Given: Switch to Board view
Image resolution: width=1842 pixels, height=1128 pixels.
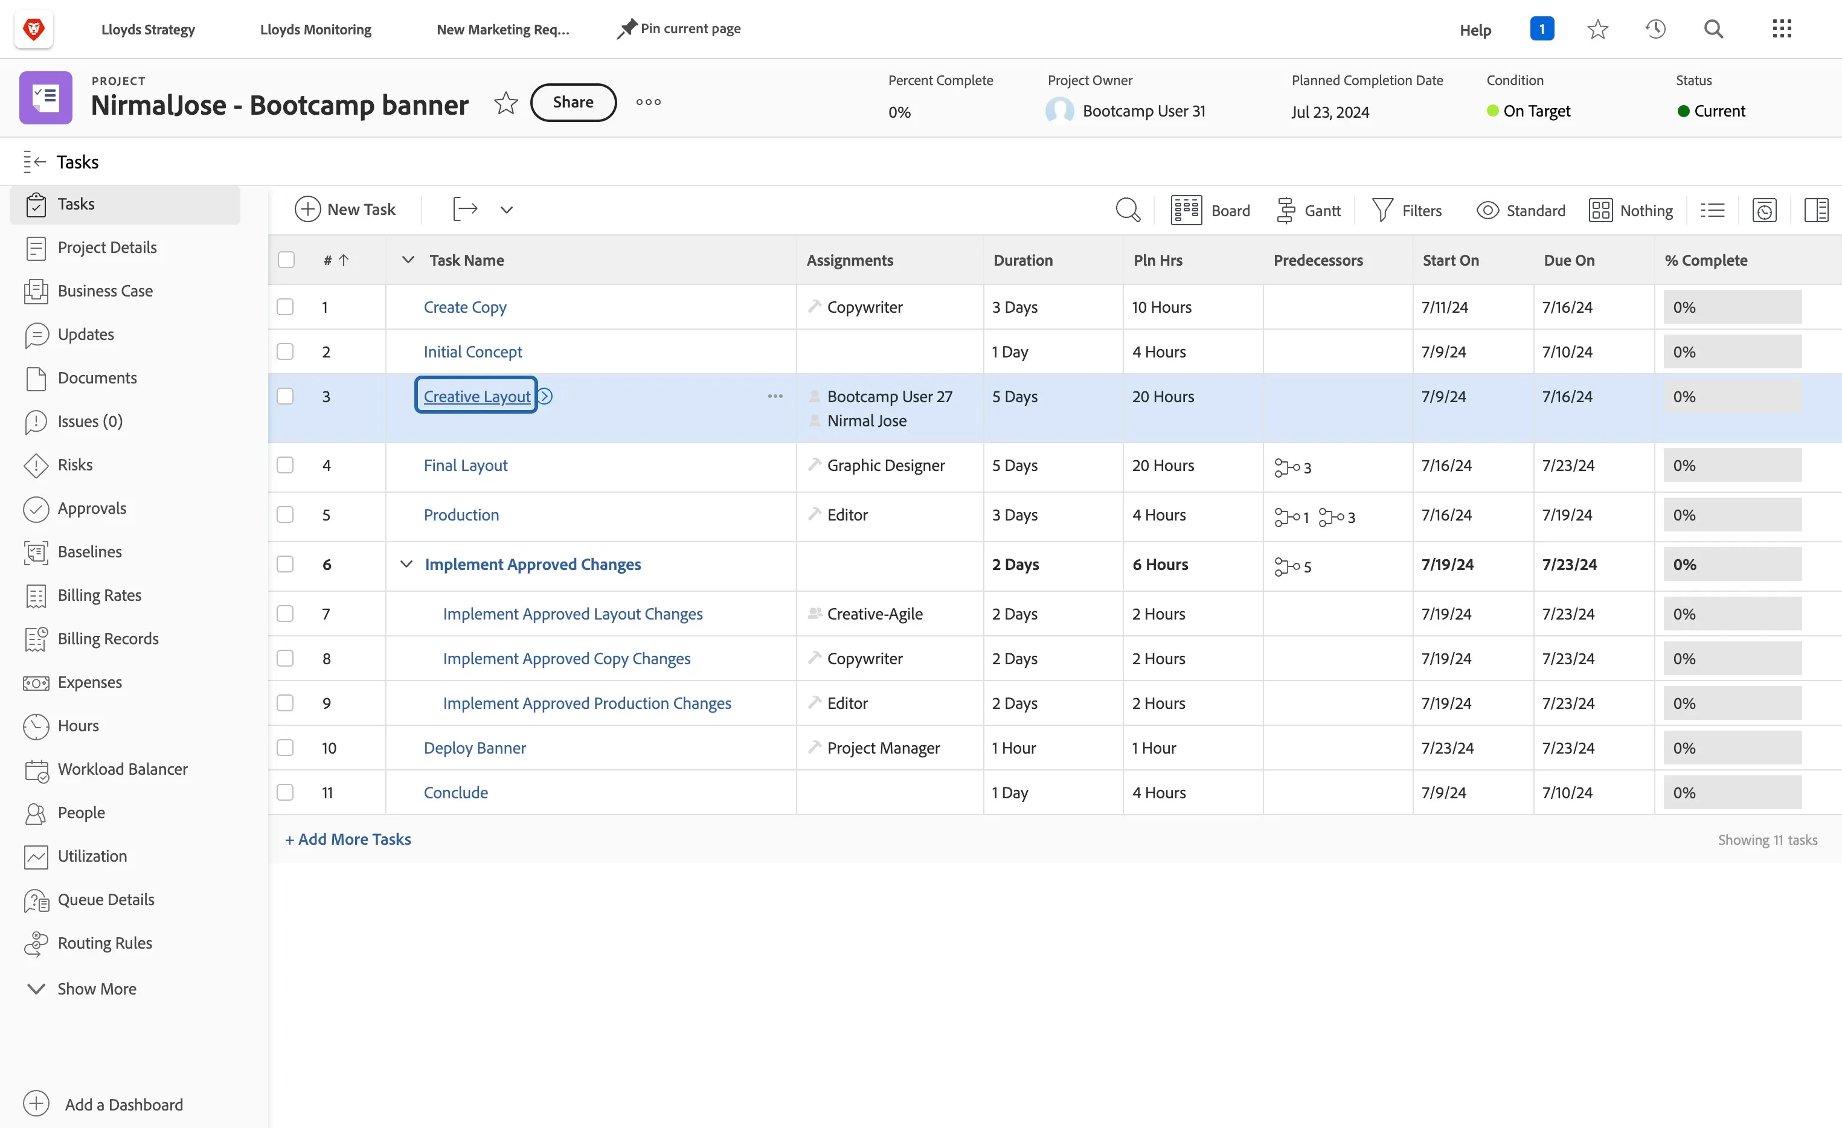Looking at the screenshot, I should tap(1210, 210).
